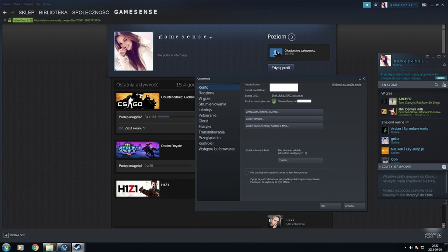The width and height of the screenshot is (448, 252).
Task: Select the Rodzinne settings category
Action: pos(219,93)
